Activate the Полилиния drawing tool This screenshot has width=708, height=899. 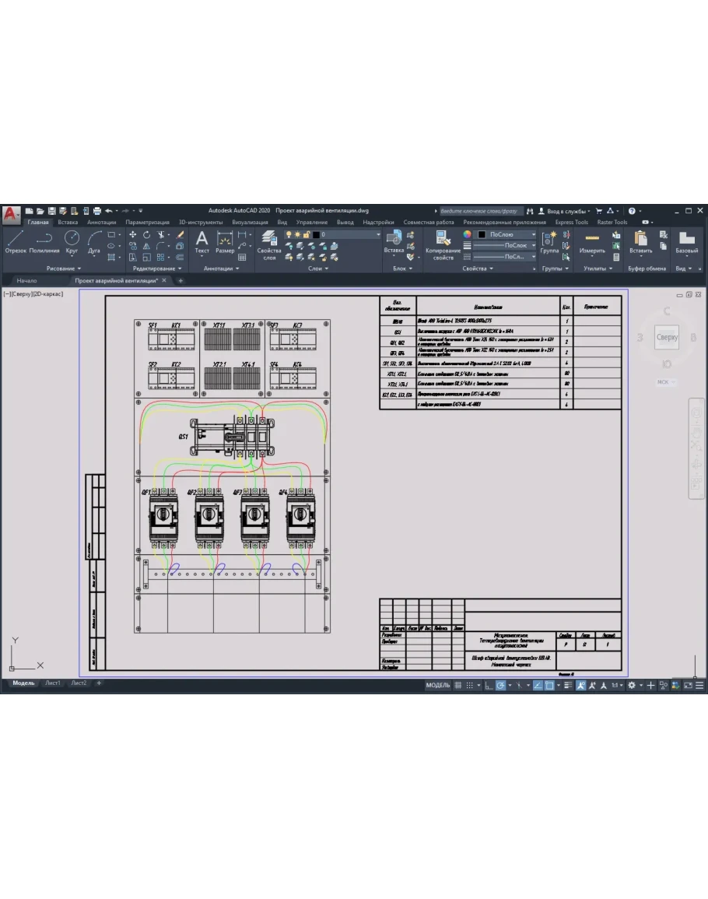coord(44,241)
